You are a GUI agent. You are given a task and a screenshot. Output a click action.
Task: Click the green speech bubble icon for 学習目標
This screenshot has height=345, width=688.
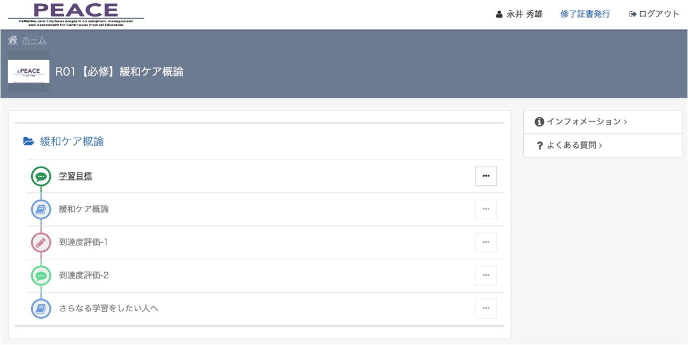tap(41, 176)
